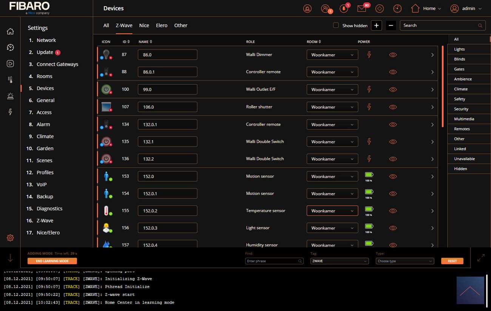Click the settings gear icon in sidebar

[10, 238]
